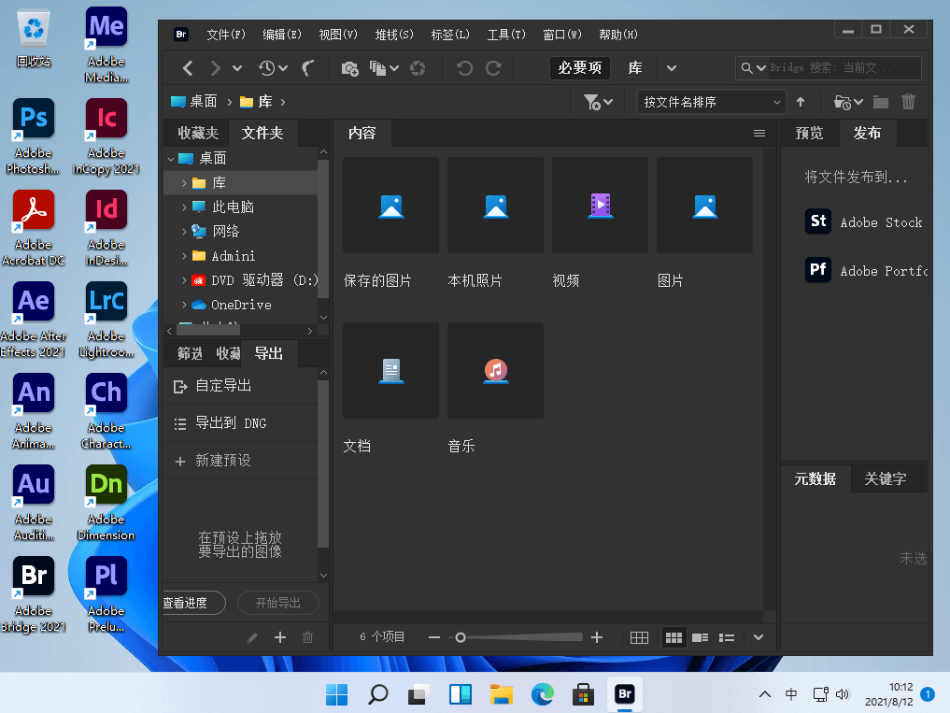The height and width of the screenshot is (713, 950).
Task: Click 新建预设 option
Action: (x=240, y=461)
